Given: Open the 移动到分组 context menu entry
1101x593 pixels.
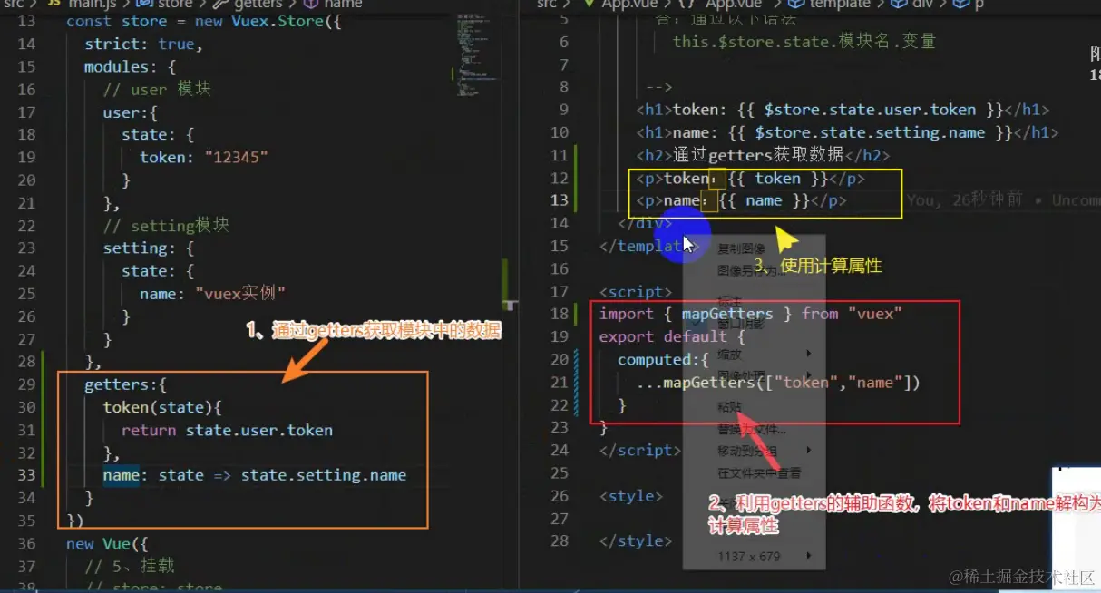Looking at the screenshot, I should [746, 451].
